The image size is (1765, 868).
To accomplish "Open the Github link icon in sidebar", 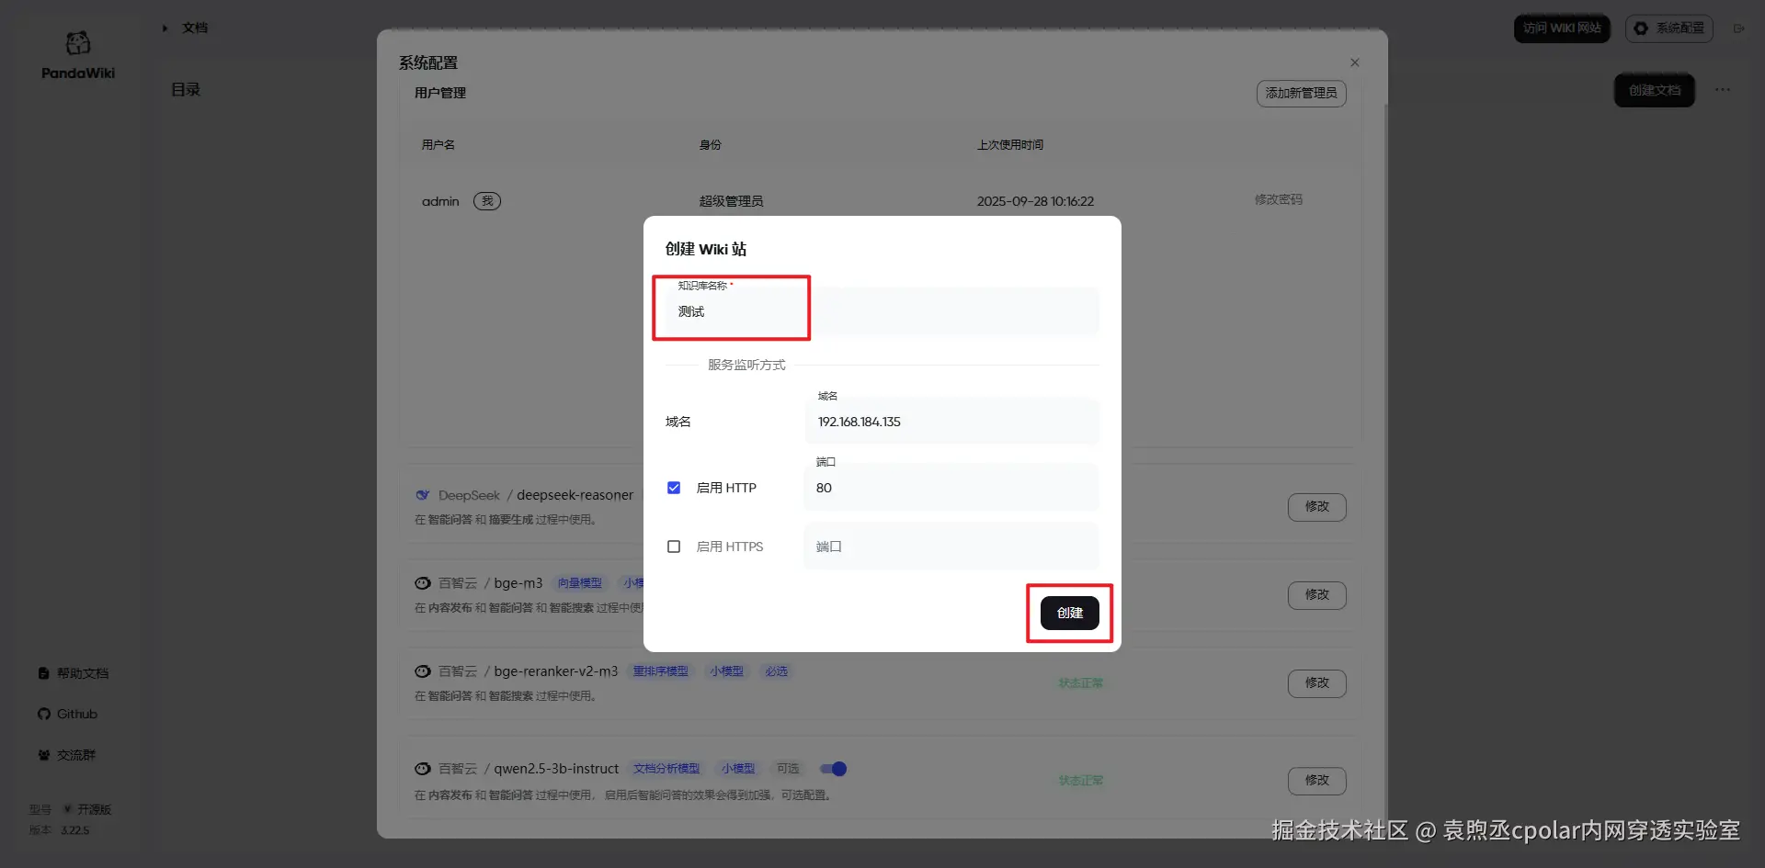I will click(44, 714).
